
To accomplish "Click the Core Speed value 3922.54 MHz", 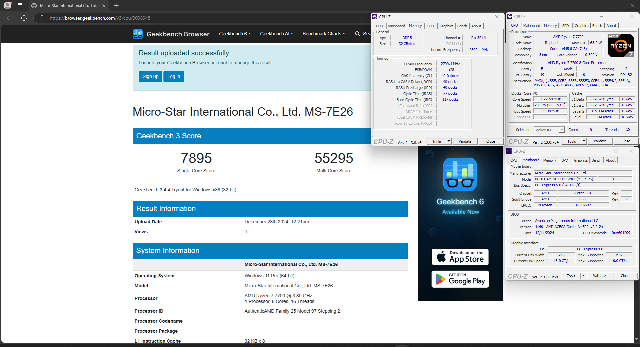I will click(550, 99).
